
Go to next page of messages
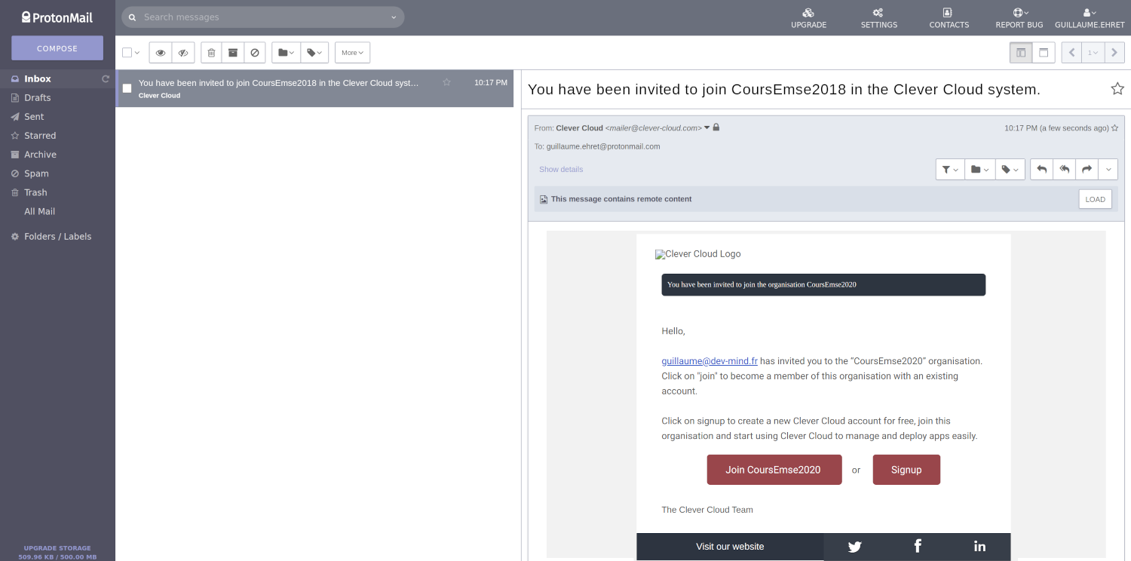click(1114, 53)
